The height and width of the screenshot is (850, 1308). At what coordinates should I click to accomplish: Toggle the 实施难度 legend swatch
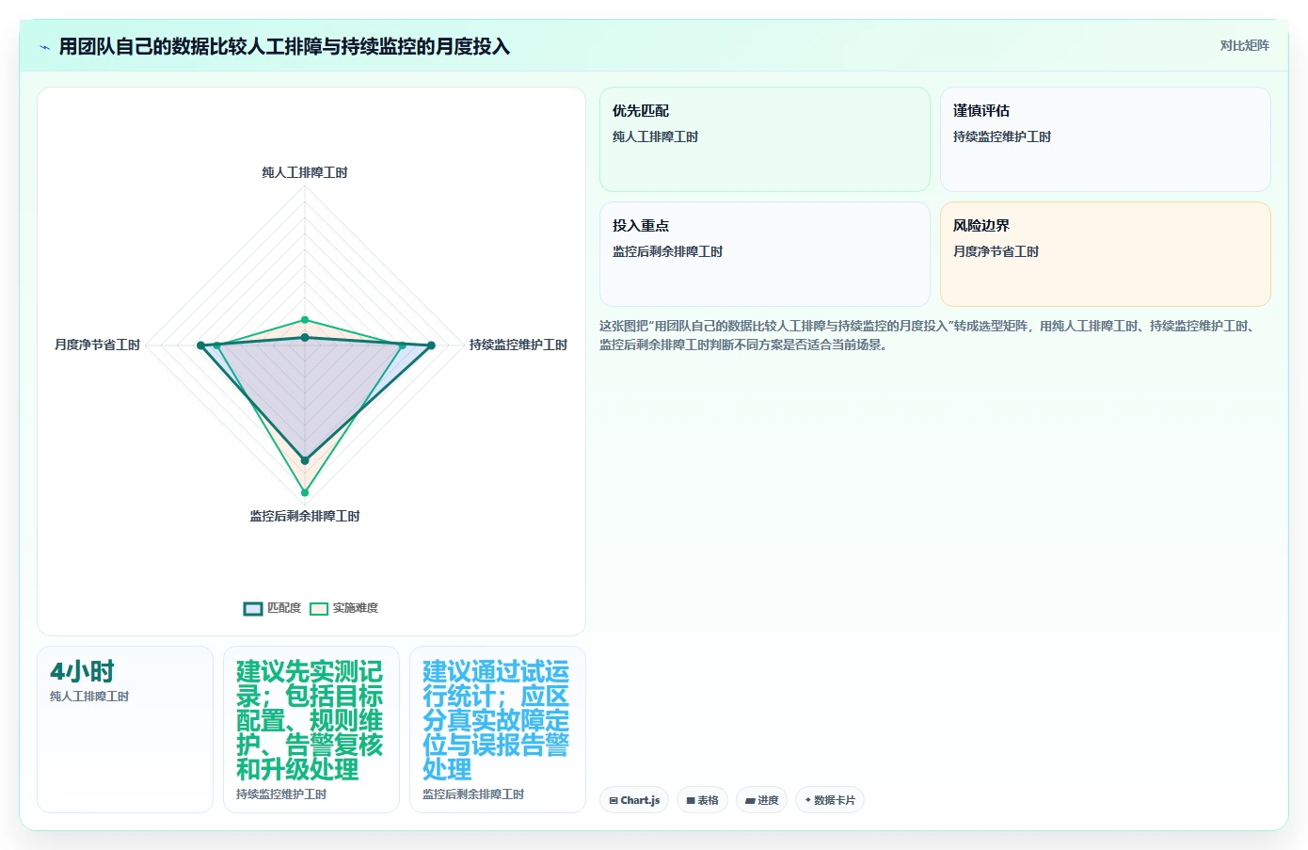319,608
